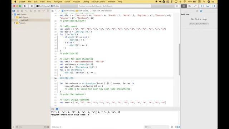
Task: Run the Swift Counts scheme
Action: click(25, 6)
